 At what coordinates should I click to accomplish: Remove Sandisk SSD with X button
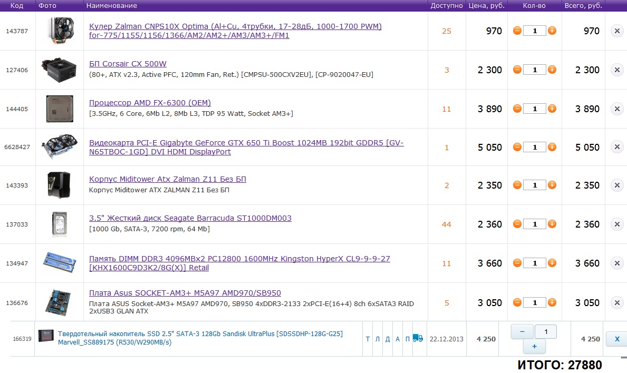click(x=617, y=339)
